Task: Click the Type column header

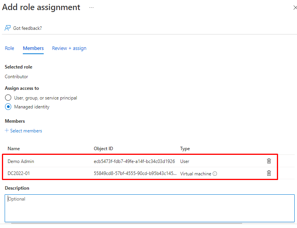Action: tap(185, 149)
